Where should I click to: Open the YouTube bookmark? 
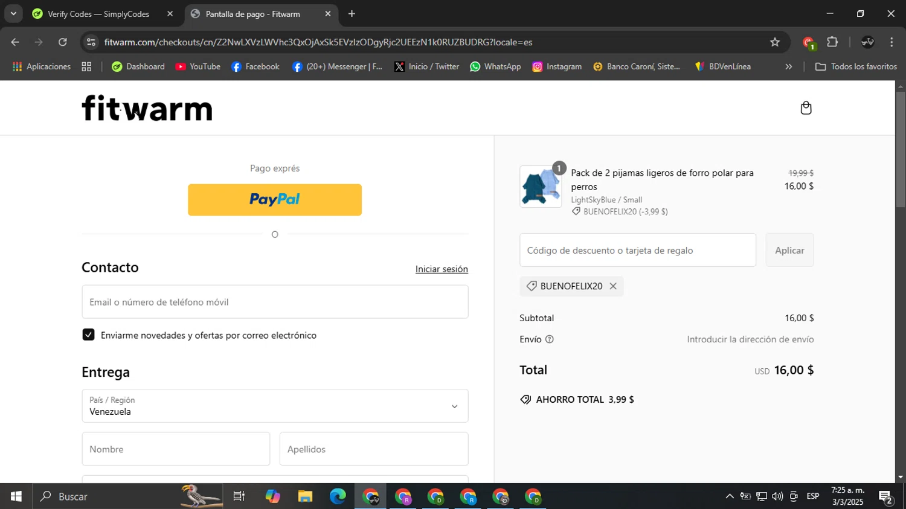click(x=198, y=66)
